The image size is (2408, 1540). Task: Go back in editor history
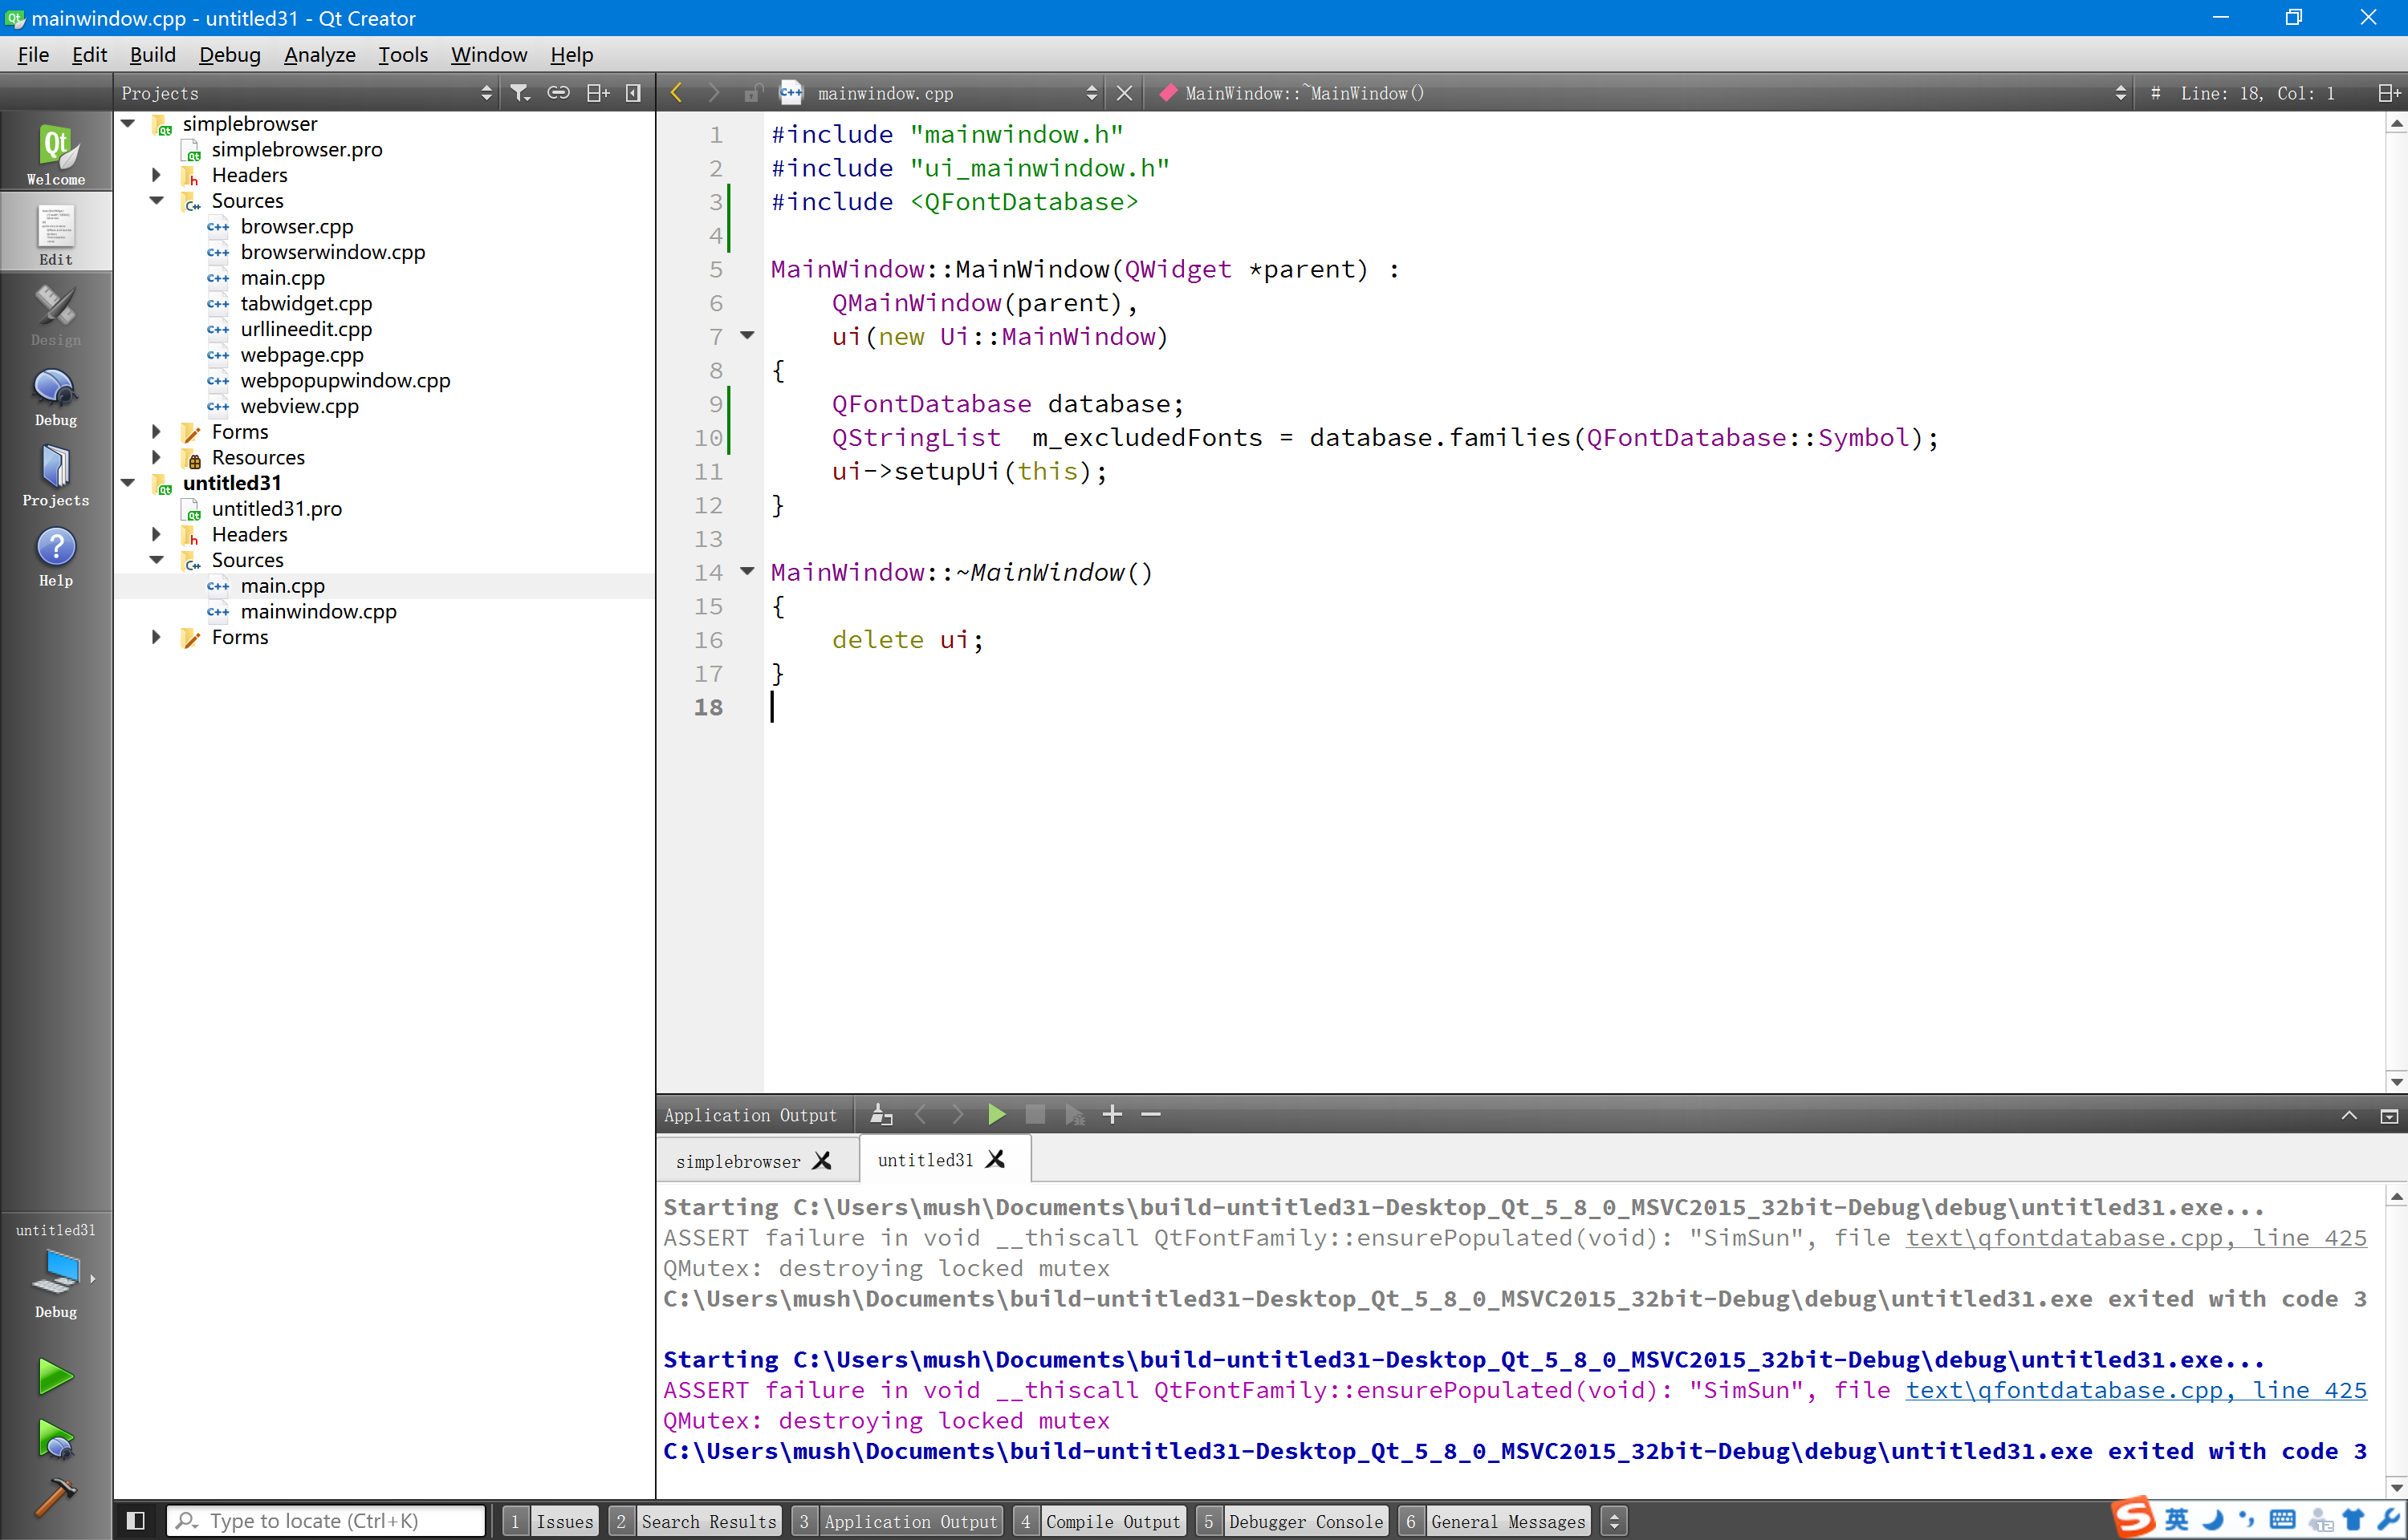tap(677, 93)
